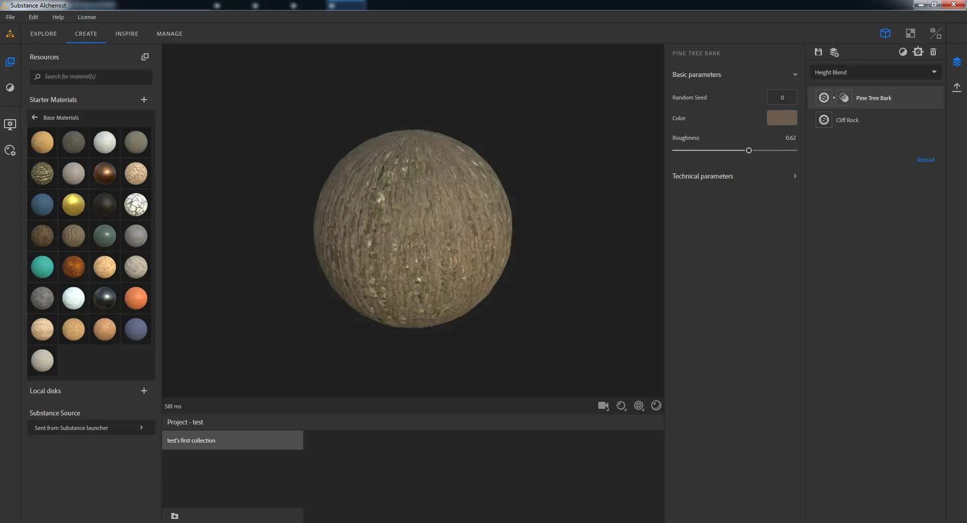
Task: Click the brown Color swatch
Action: point(782,118)
